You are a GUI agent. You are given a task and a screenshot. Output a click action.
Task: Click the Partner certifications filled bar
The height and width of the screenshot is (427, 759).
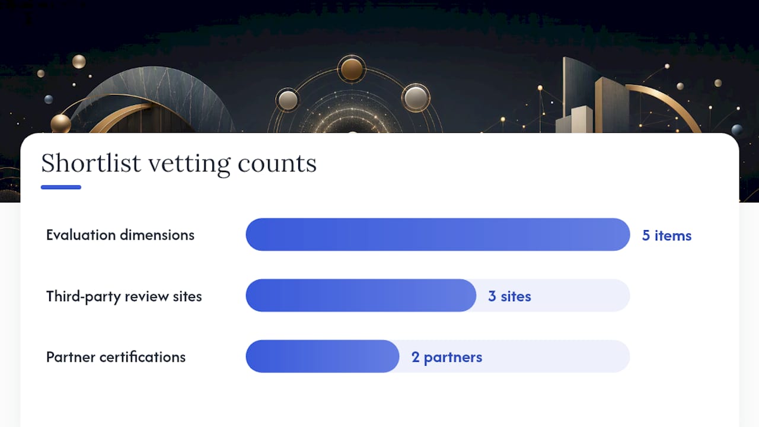click(323, 356)
